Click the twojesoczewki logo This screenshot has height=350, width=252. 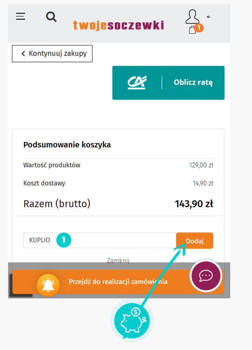pyautogui.click(x=119, y=25)
